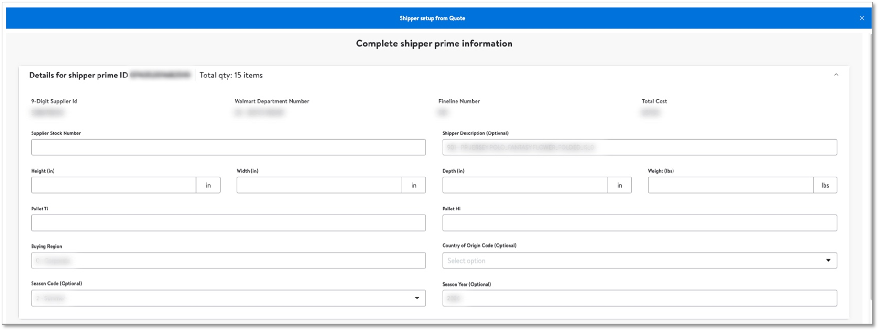Click the Total qty: 15 items label
879x331 pixels.
[x=231, y=75]
